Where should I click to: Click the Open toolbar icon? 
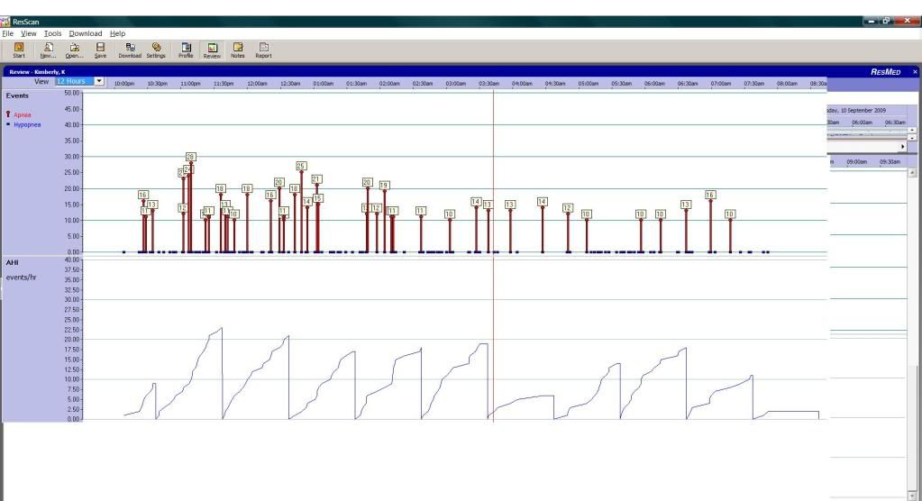coord(74,49)
